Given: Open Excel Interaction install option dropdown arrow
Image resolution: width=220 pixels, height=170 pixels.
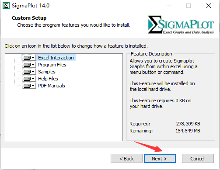Looking at the screenshot, I should 33,58.
